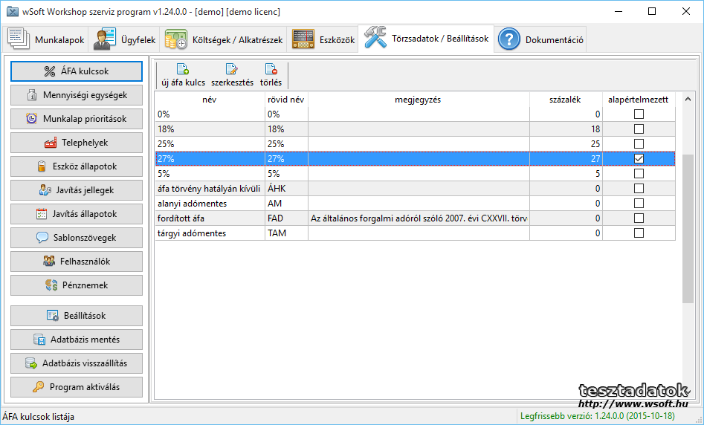Click the 'új áfa kulcs' toolbar icon
Viewport: 704px width, 425px height.
click(x=183, y=71)
